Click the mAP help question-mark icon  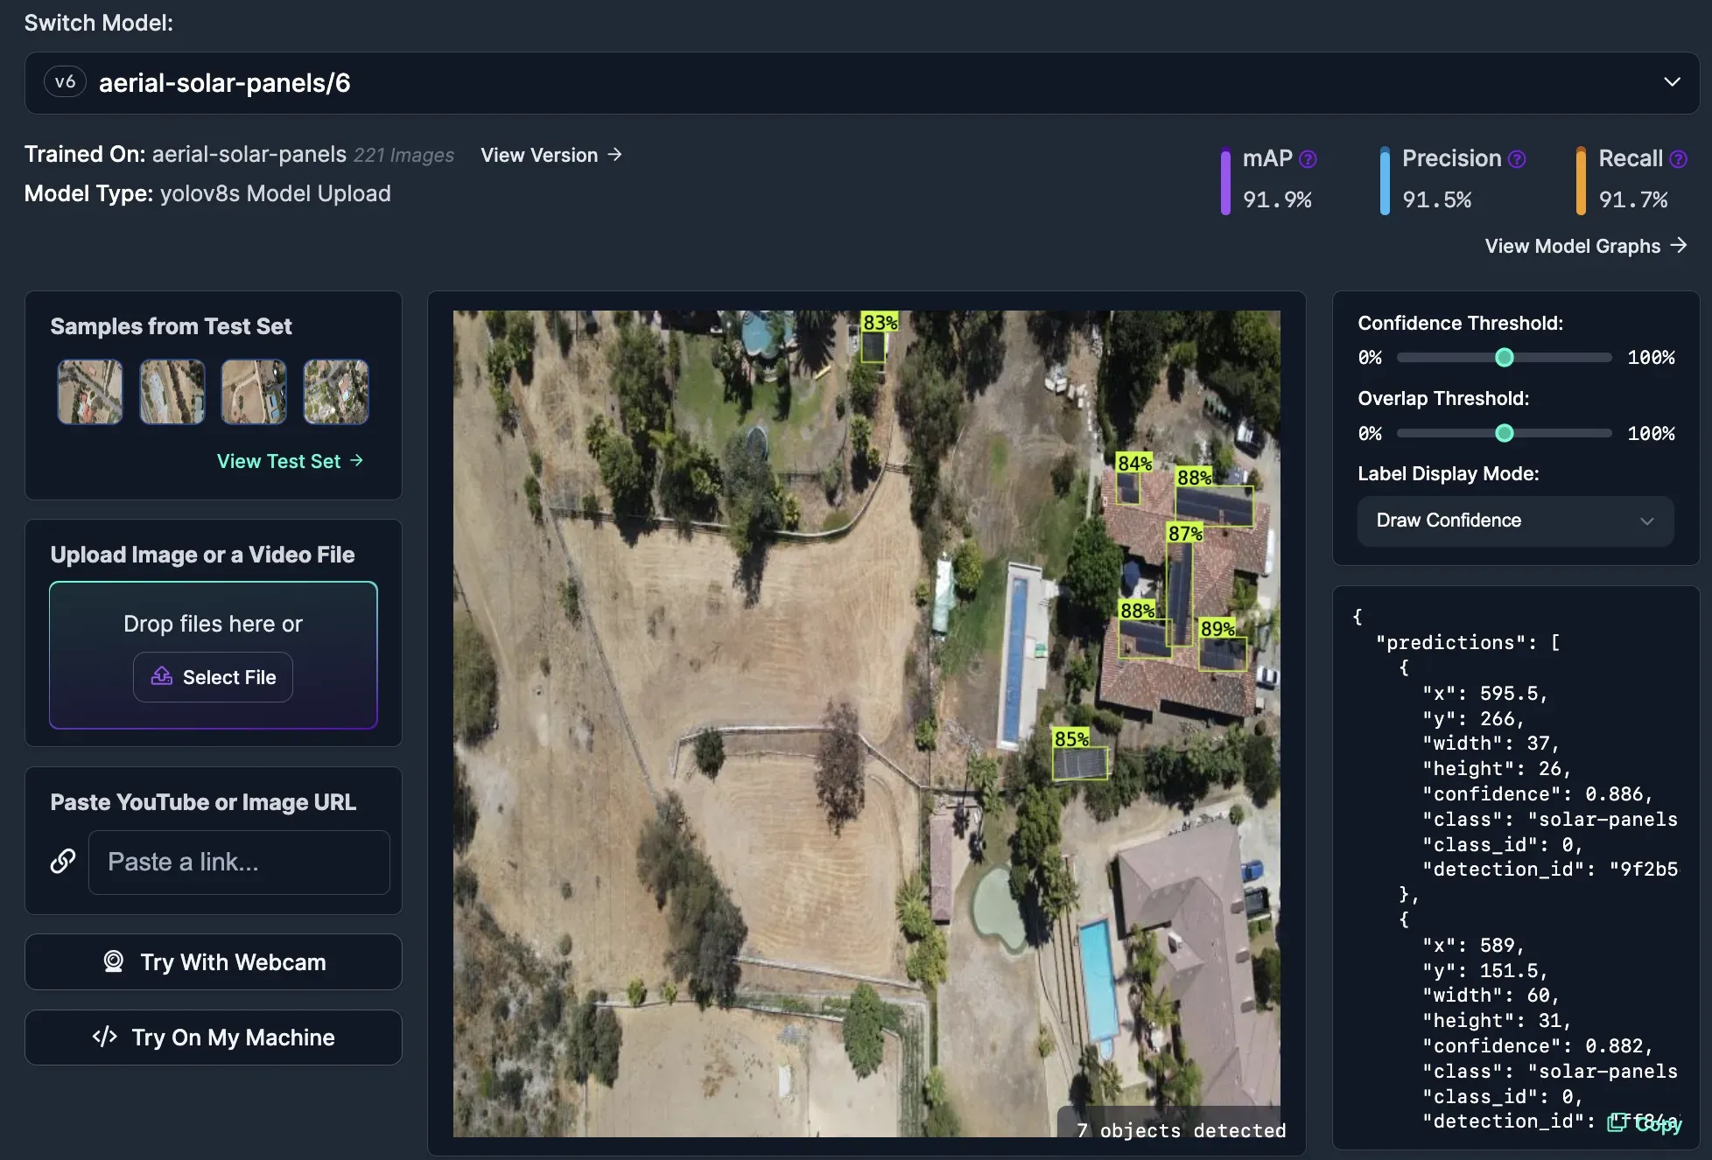(x=1308, y=158)
